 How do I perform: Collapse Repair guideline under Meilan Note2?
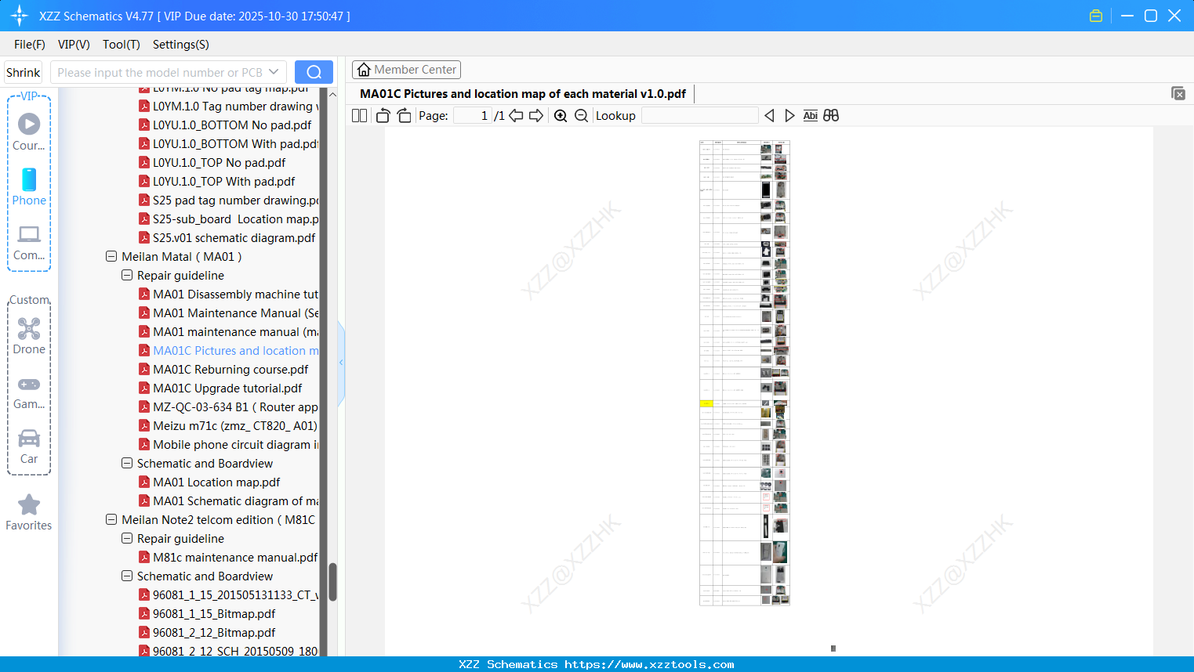pyautogui.click(x=127, y=539)
